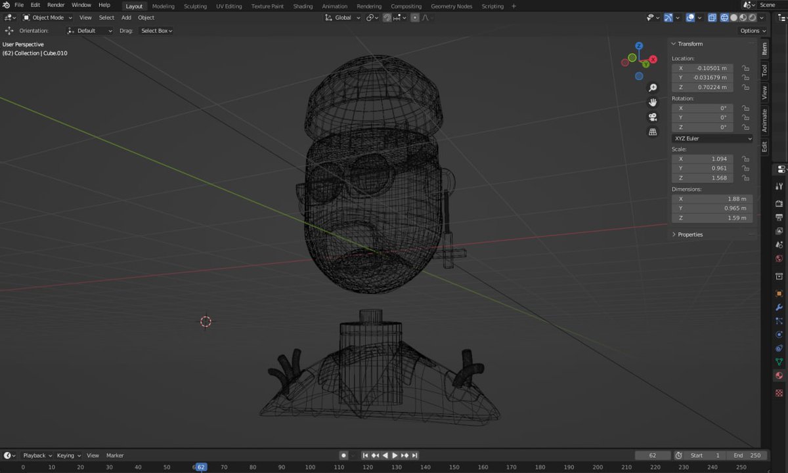788x473 pixels.
Task: Click the End frame 250 field
Action: [x=745, y=455]
